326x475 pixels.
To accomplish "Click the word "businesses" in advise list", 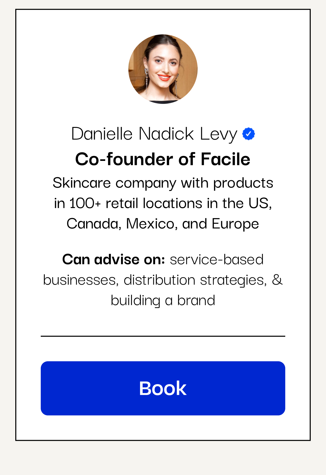I will coord(81,280).
